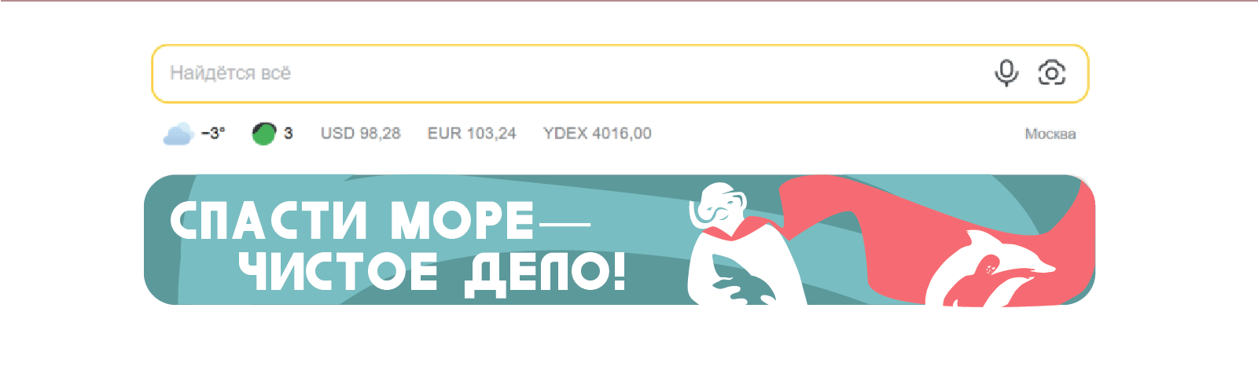Click the "СПАСТИ МОРЕ" banner headline
1258x385 pixels.
352,221
